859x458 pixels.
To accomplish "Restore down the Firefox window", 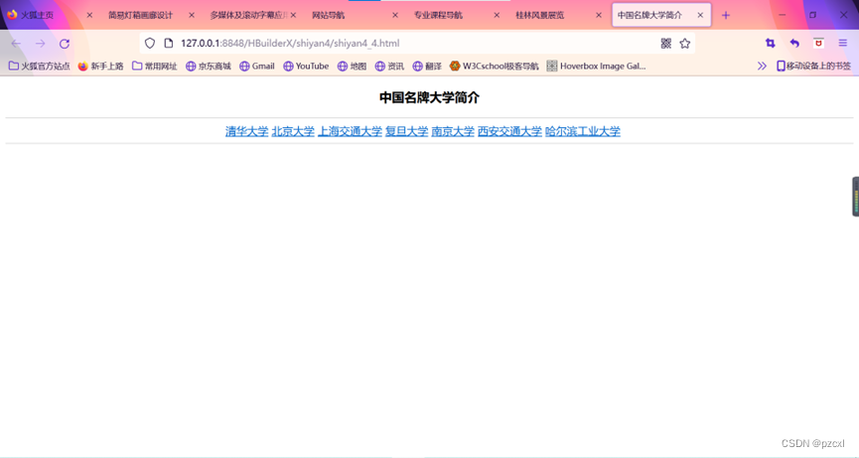I will [x=813, y=15].
